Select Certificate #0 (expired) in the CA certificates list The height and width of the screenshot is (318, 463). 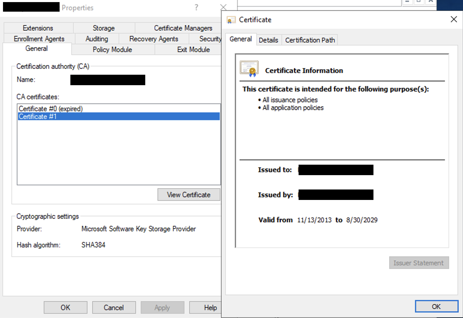pos(51,108)
